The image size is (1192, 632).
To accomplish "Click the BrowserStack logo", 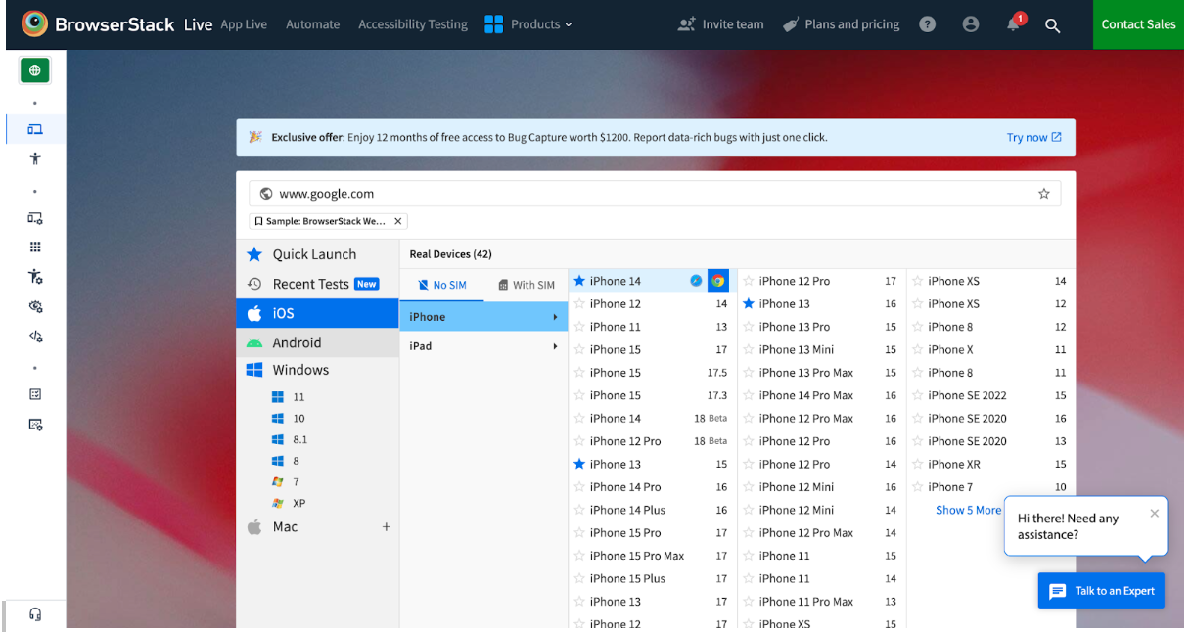I will (98, 24).
